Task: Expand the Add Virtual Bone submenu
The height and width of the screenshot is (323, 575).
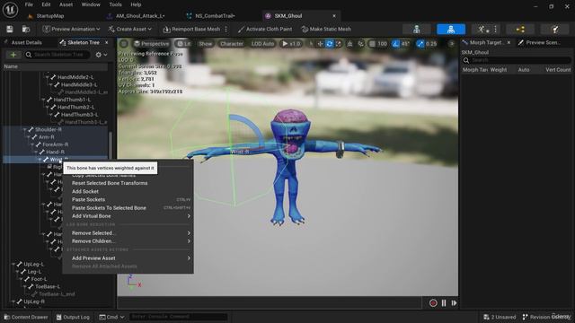Action: point(128,216)
